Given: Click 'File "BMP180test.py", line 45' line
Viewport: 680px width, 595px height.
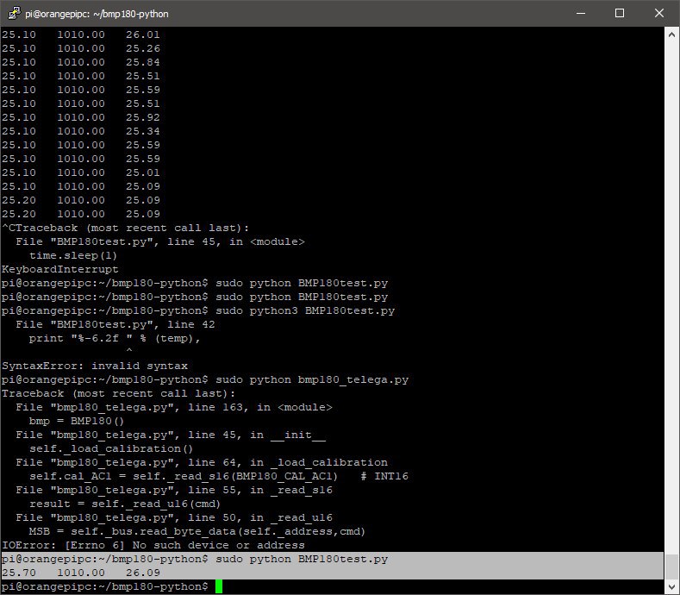Looking at the screenshot, I should click(160, 241).
